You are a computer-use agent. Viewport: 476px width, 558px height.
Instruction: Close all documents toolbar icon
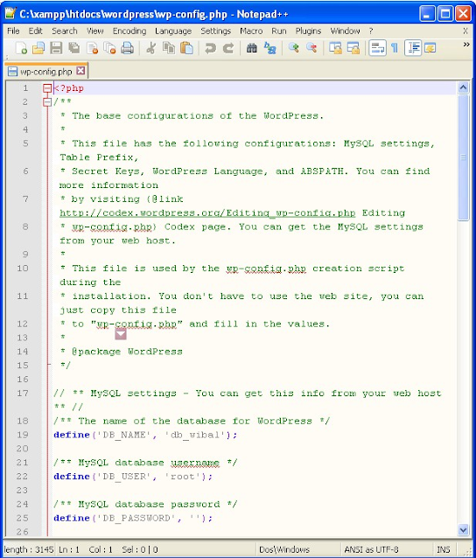(x=109, y=48)
